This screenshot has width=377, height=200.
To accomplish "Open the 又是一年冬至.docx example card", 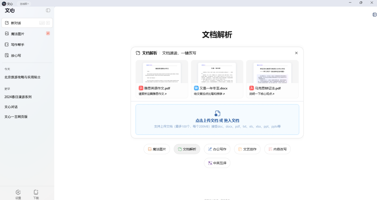I will [217, 78].
